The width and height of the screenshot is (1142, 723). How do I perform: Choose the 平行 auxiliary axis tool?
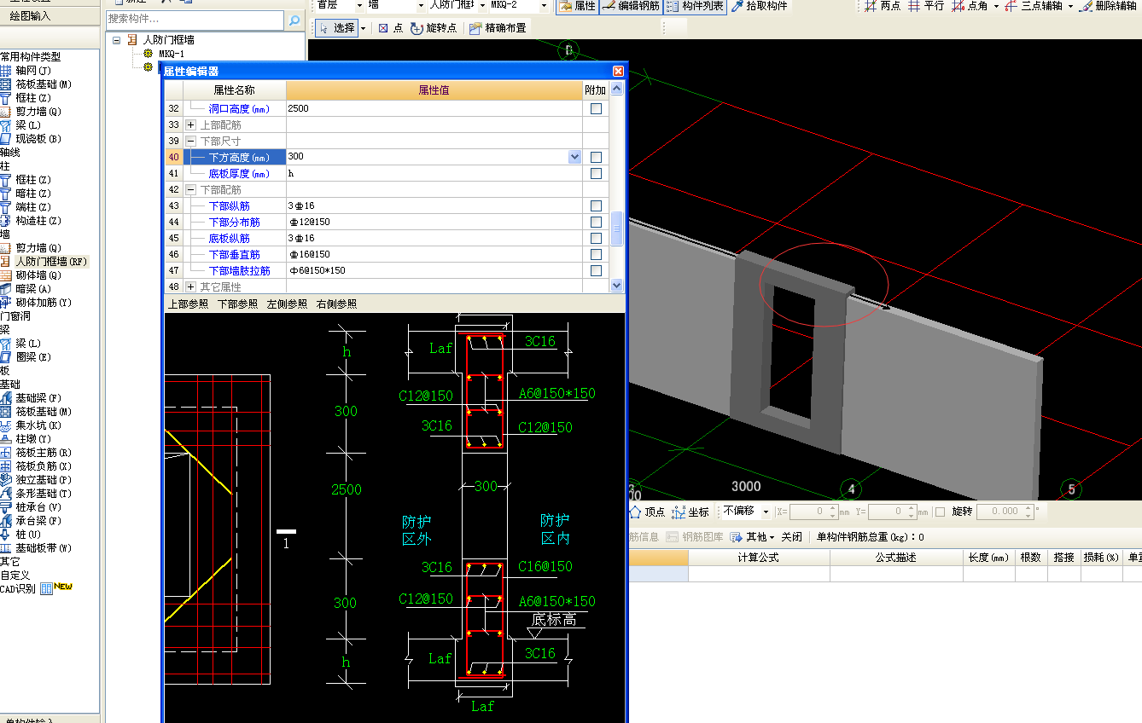click(x=925, y=6)
